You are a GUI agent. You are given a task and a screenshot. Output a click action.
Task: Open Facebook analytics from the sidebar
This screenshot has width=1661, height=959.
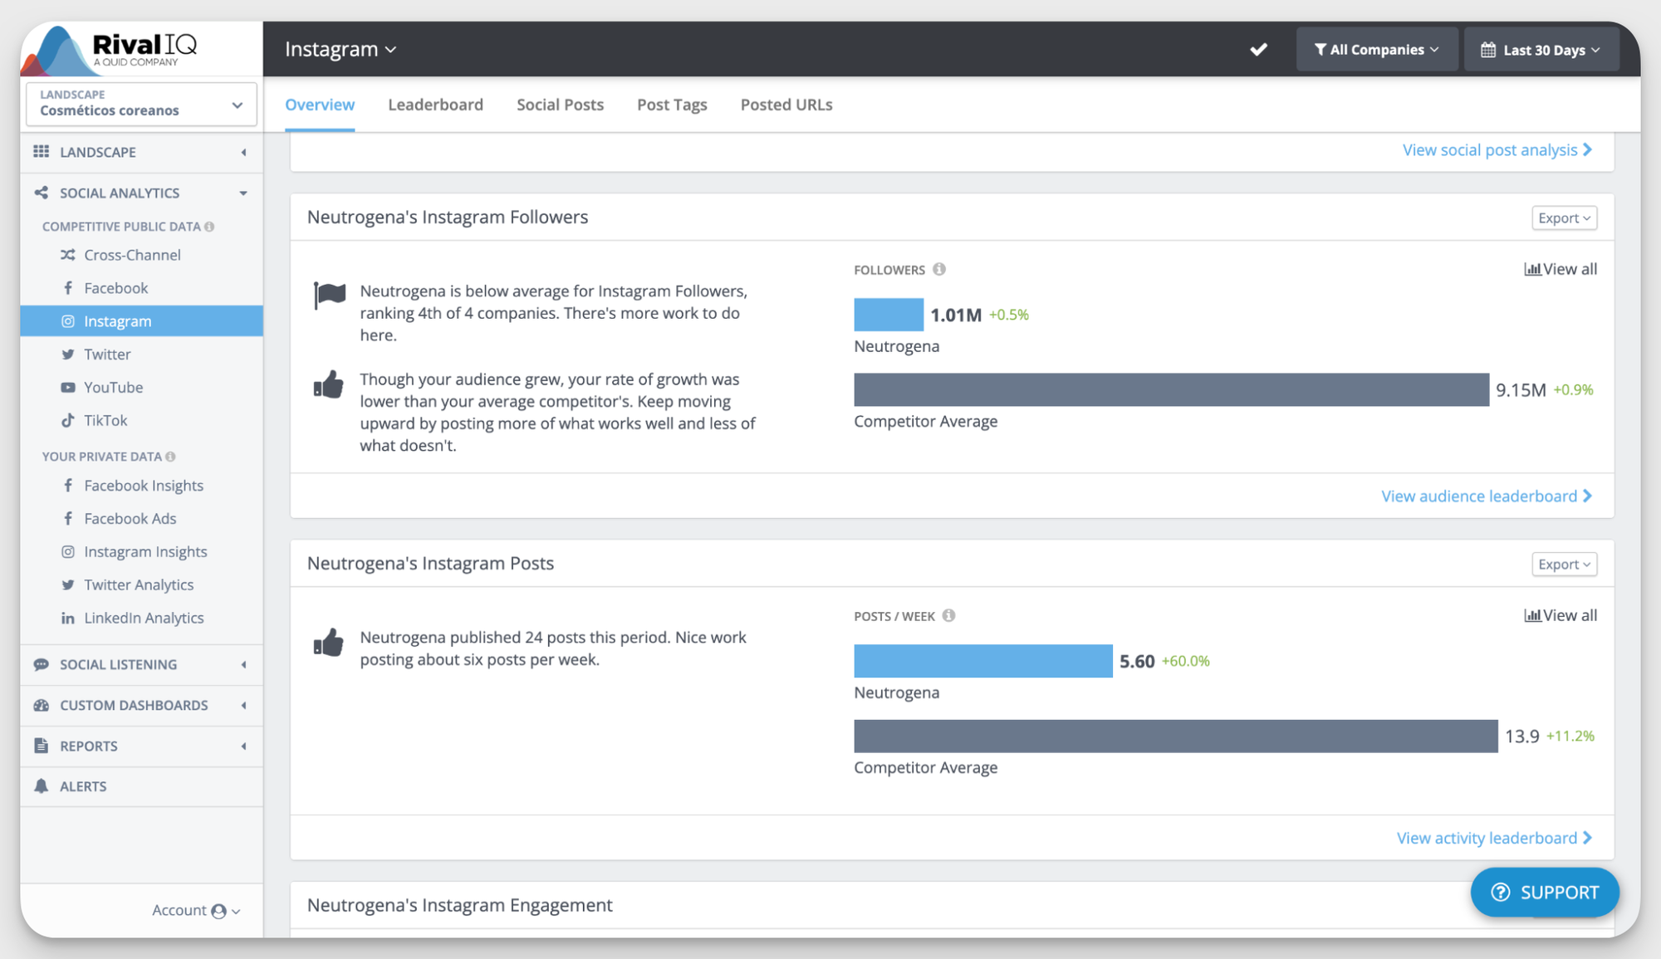pyautogui.click(x=115, y=287)
